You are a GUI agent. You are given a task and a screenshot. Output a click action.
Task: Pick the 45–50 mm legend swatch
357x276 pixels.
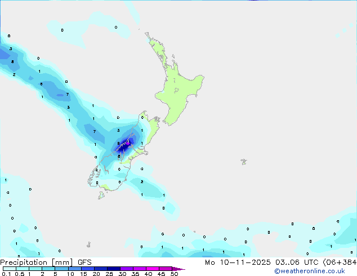(x=166, y=269)
